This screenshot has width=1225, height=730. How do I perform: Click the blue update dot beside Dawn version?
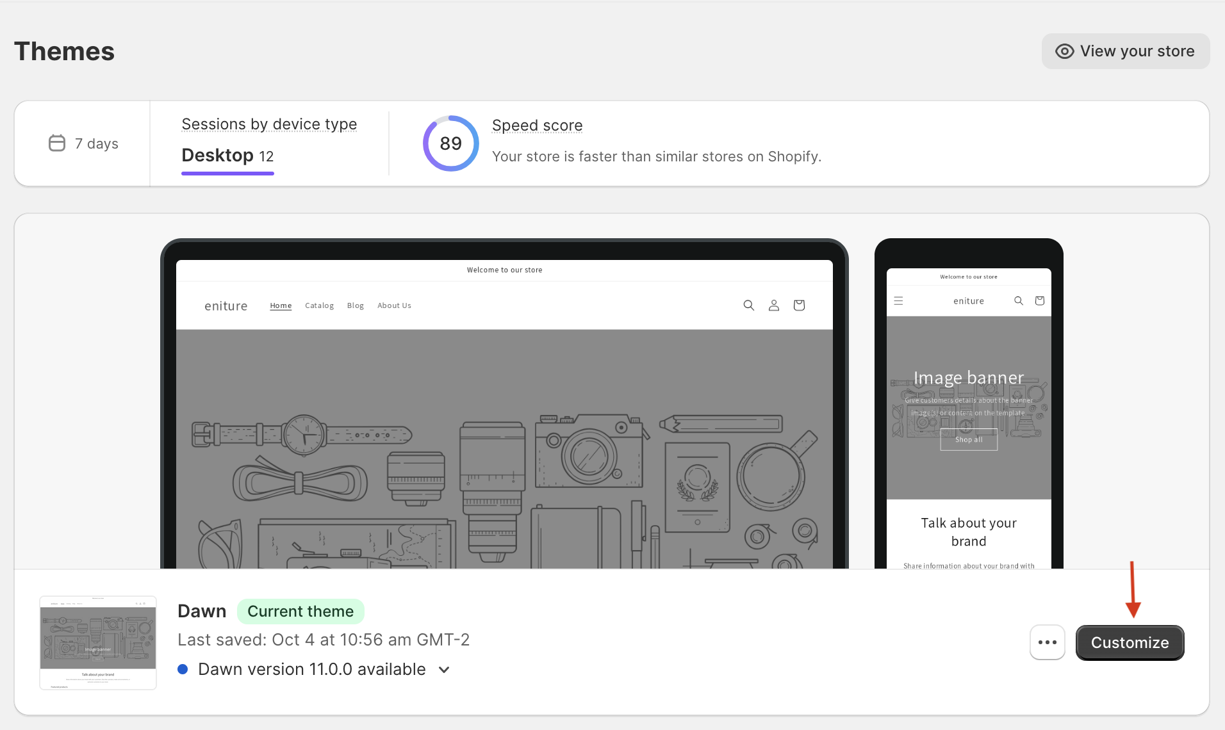[x=183, y=669]
